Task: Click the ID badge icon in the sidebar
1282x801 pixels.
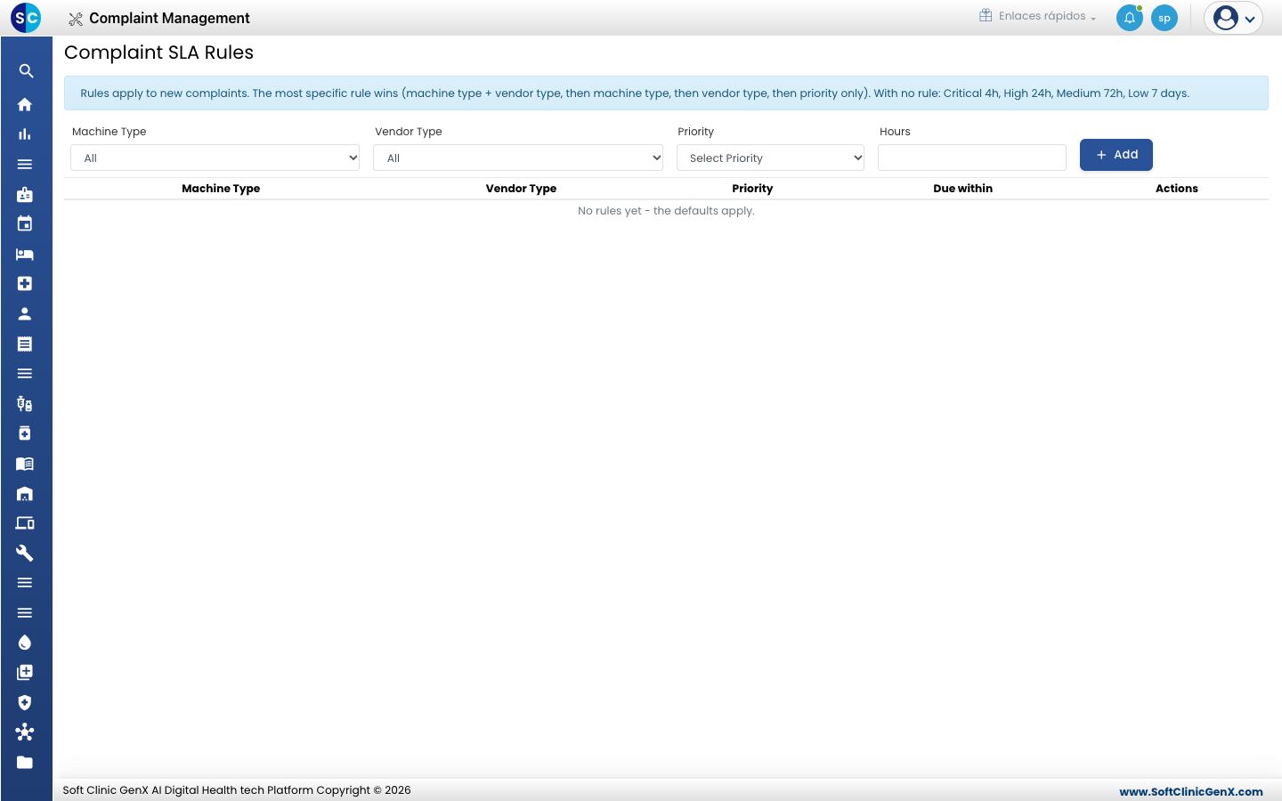Action: 25,194
